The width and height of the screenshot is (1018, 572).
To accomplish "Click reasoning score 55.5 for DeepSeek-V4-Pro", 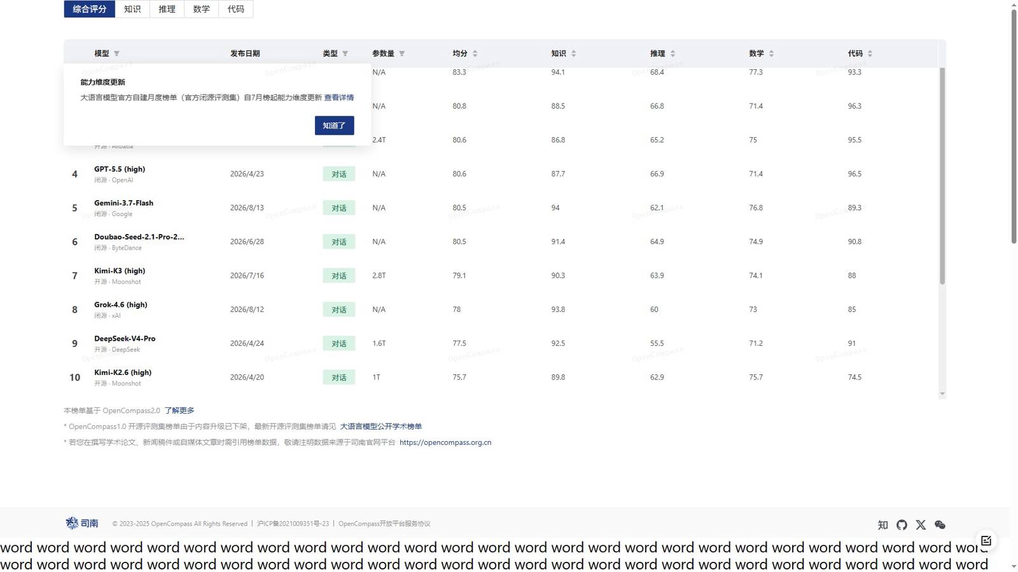I will [657, 343].
